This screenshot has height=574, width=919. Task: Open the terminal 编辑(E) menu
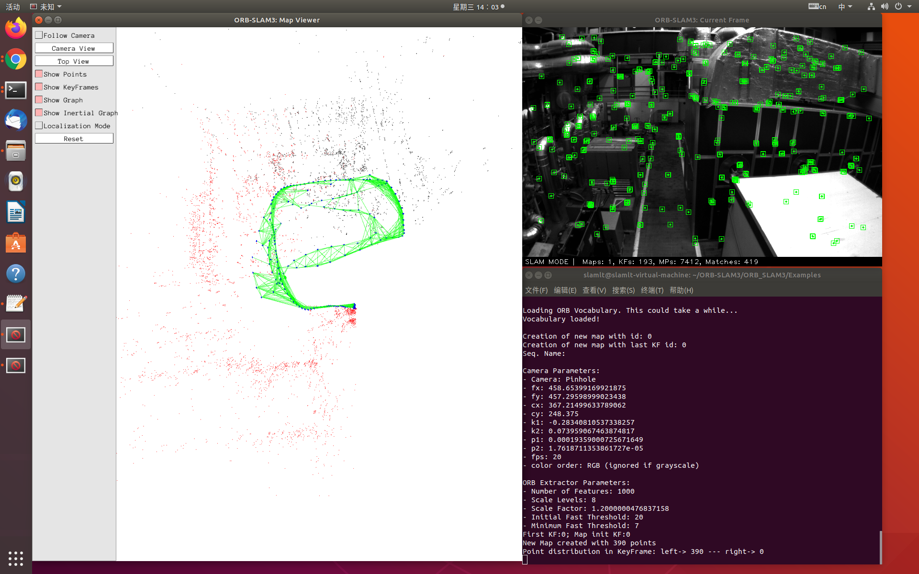point(565,290)
